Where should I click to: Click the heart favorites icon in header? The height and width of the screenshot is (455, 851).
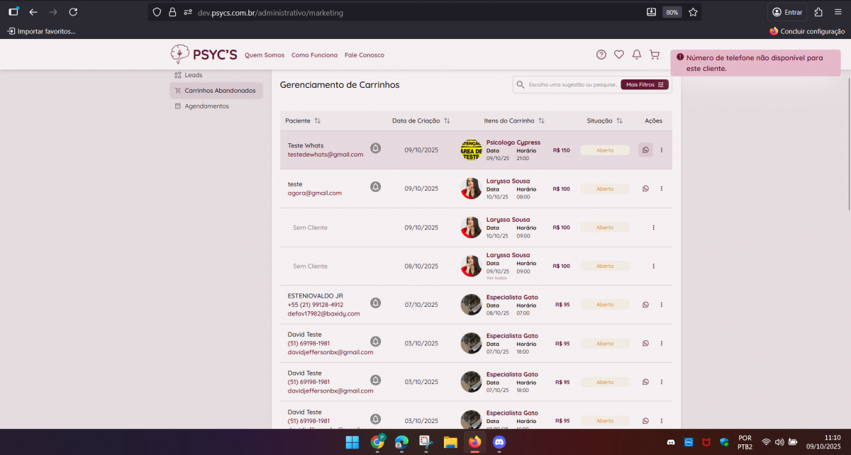pyautogui.click(x=618, y=55)
